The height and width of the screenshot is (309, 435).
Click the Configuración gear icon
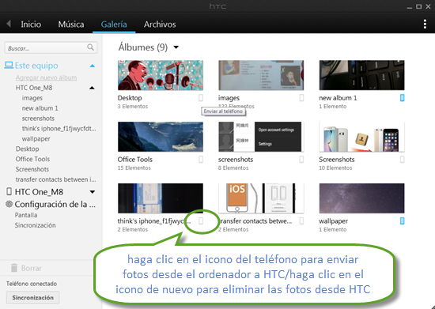point(9,204)
